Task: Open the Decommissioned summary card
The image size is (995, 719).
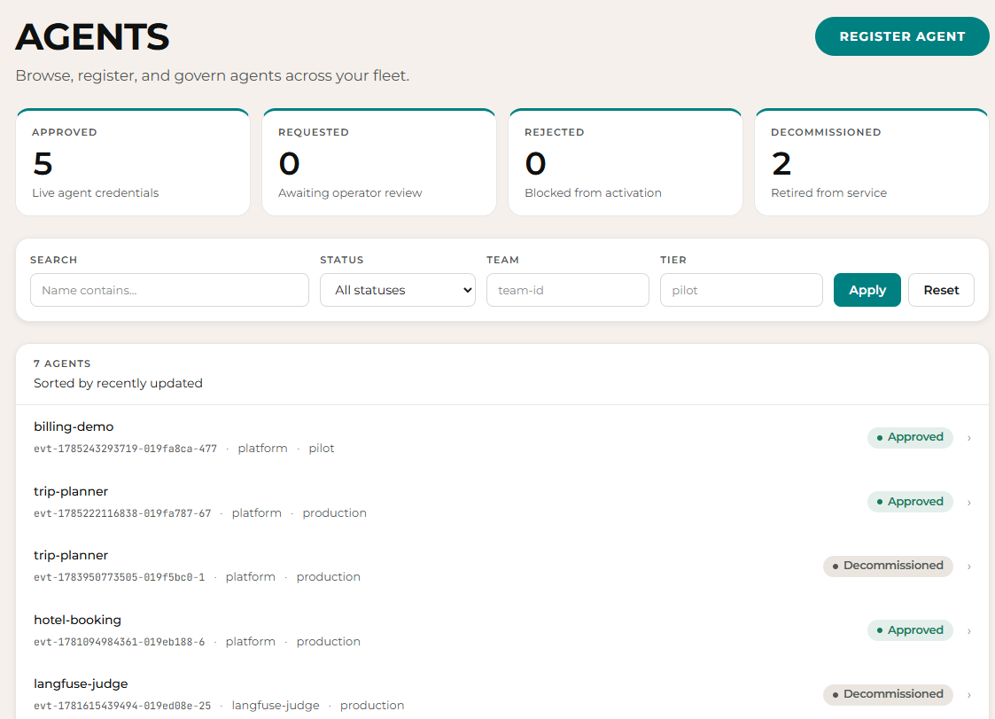Action: [871, 162]
